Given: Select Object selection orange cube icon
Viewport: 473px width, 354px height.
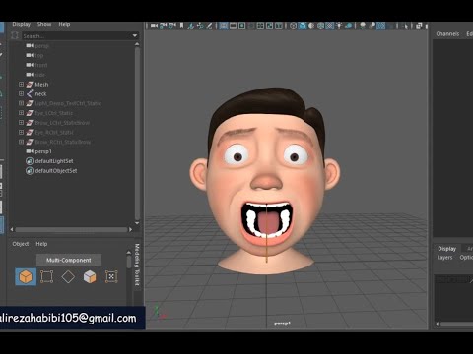Looking at the screenshot, I should (x=26, y=277).
